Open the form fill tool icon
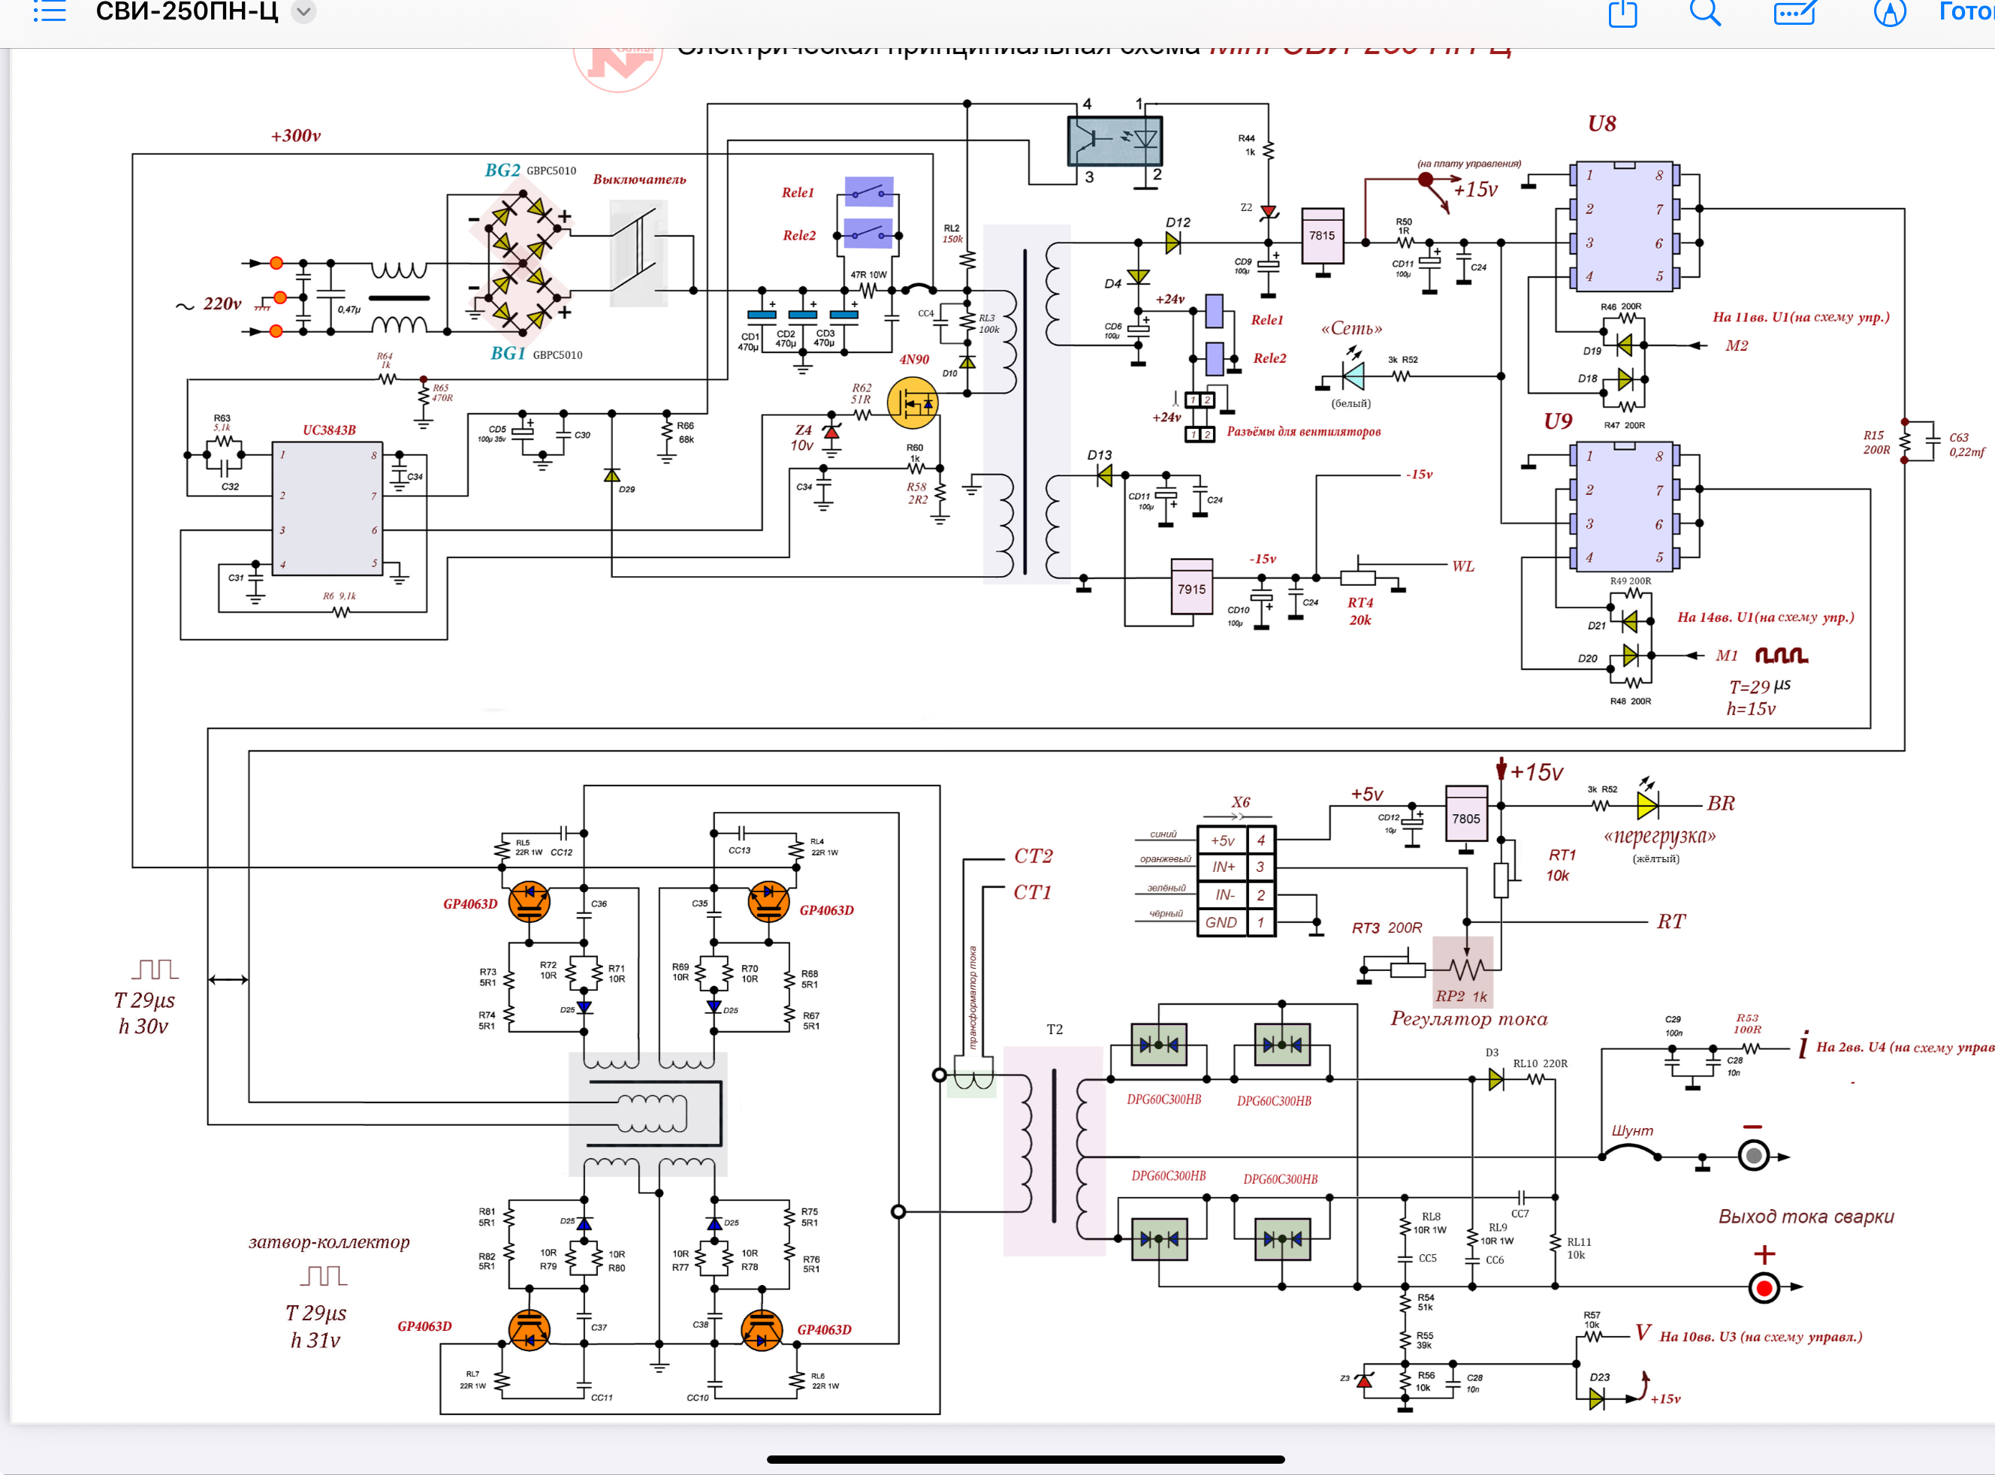This screenshot has height=1475, width=1995. click(1794, 13)
